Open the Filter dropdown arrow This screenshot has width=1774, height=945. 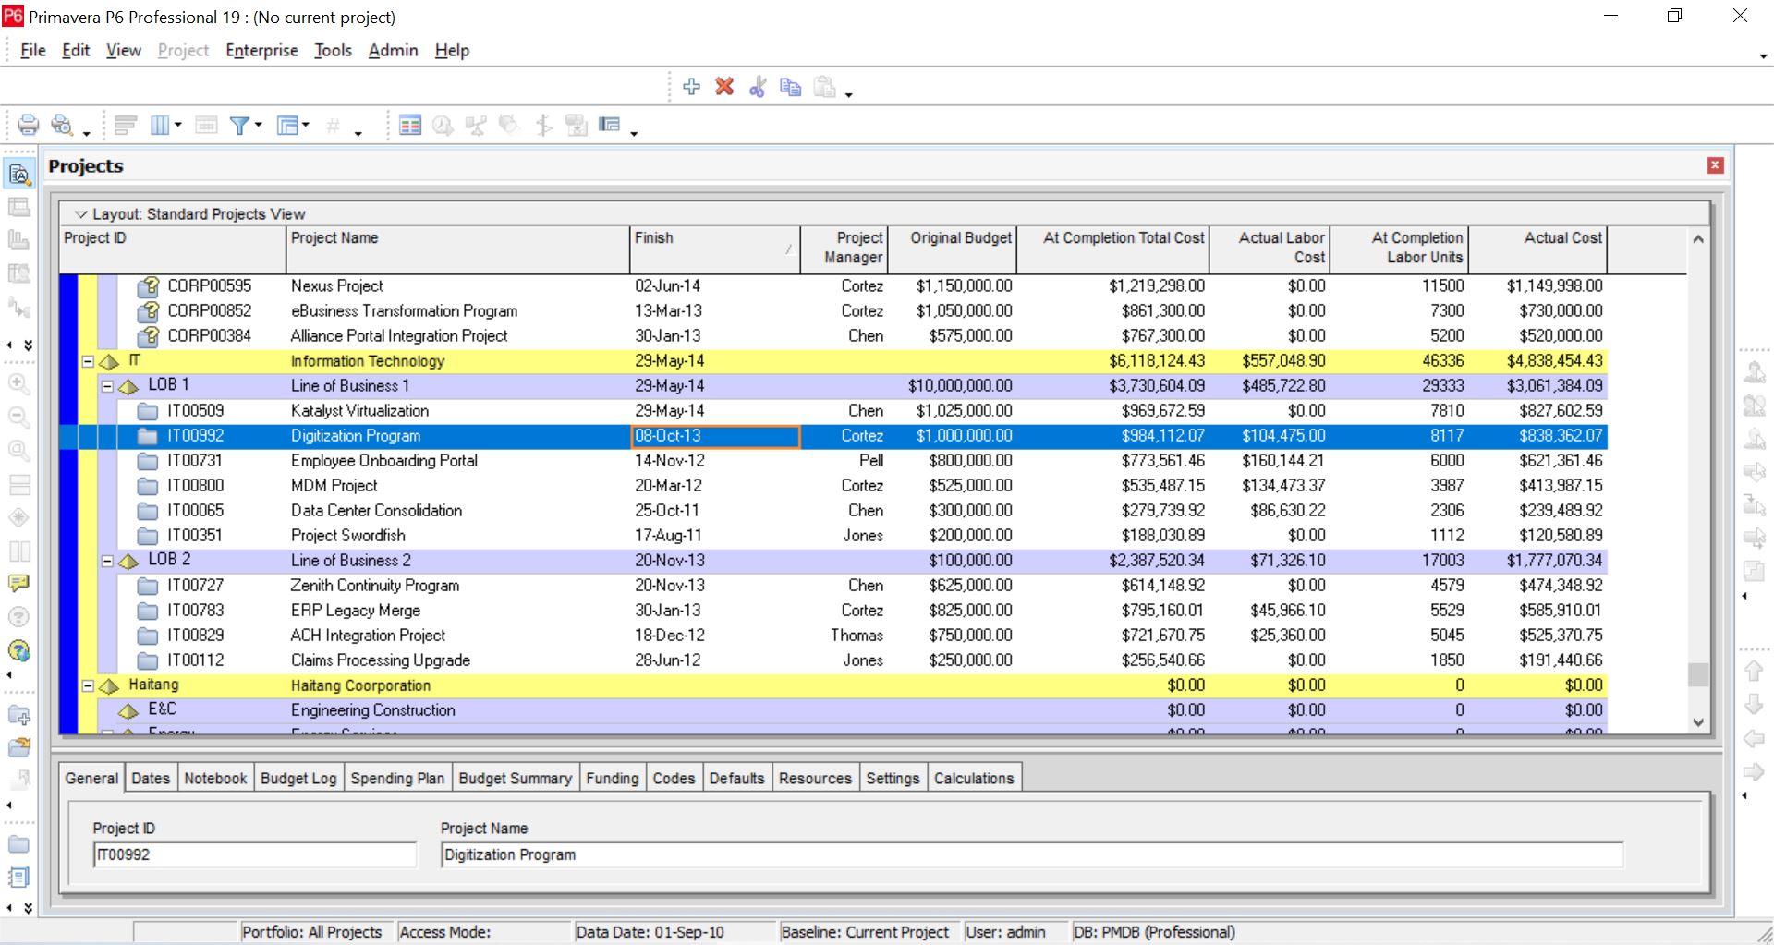[259, 125]
